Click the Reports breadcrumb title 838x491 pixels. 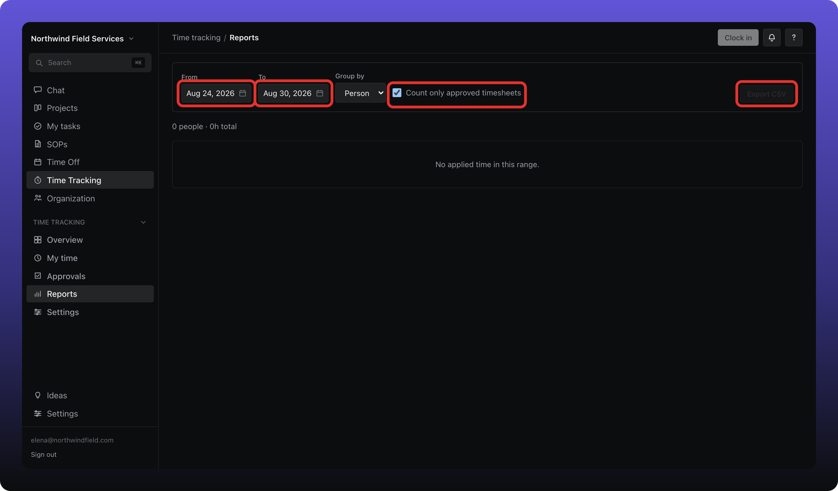pos(244,38)
